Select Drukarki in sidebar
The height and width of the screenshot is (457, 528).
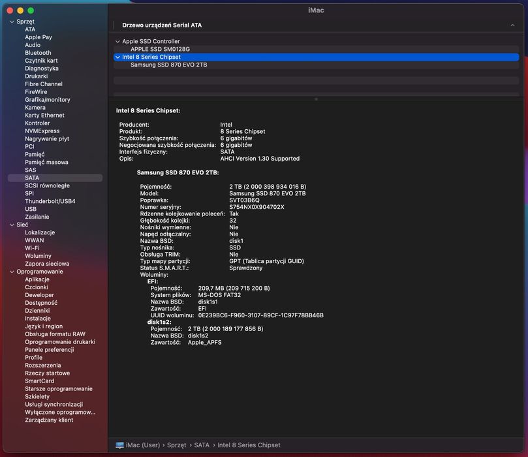click(37, 76)
